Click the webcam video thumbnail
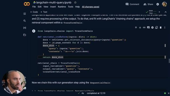This screenshot has width=170, height=96. point(14,82)
